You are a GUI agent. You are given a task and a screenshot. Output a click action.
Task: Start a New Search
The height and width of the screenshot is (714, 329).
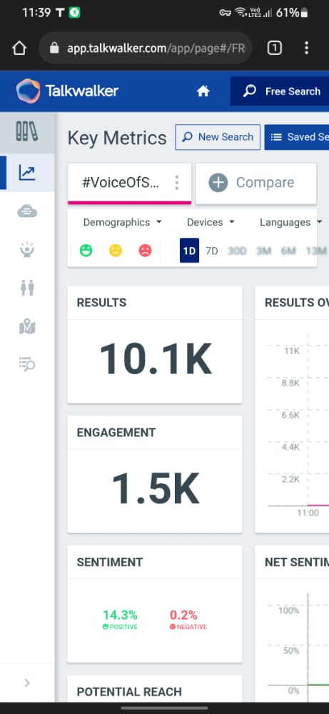click(218, 137)
